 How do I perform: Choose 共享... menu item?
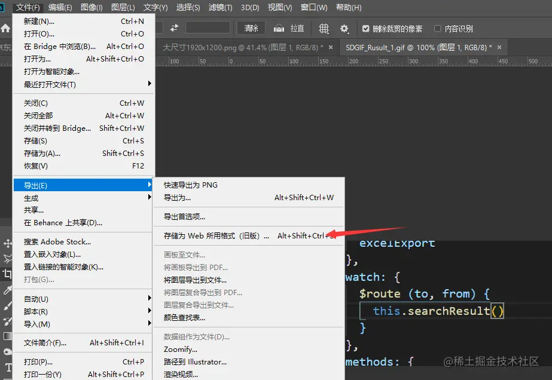pyautogui.click(x=84, y=210)
